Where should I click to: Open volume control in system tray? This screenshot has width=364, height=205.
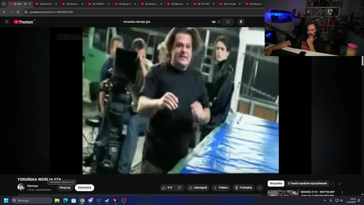coord(341,200)
